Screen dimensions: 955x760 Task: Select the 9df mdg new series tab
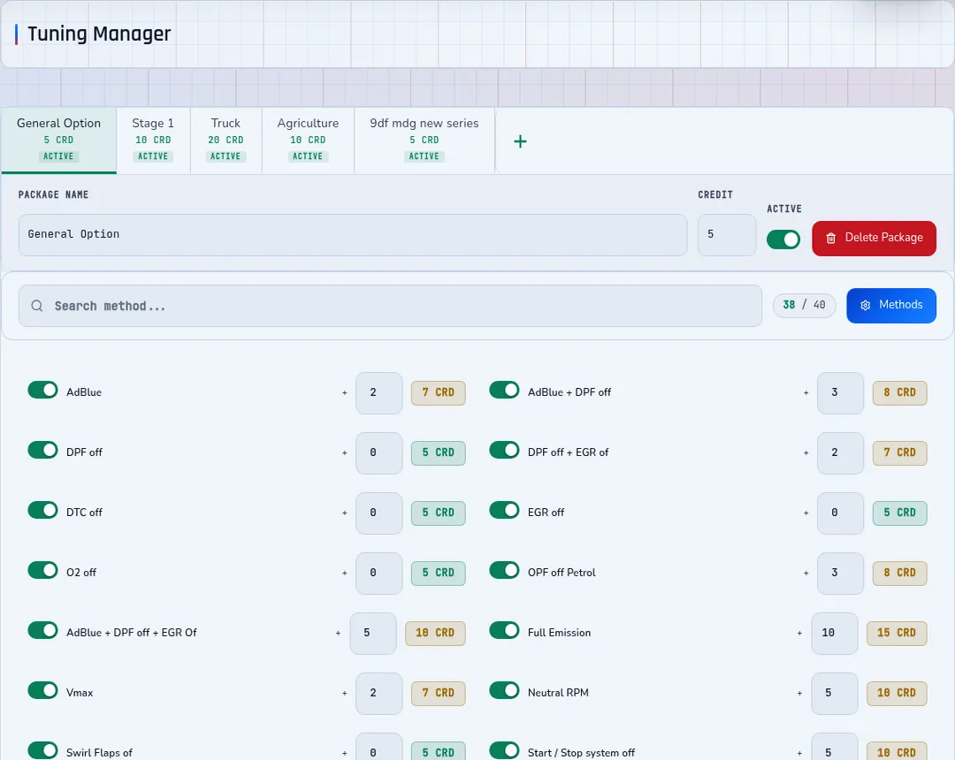pyautogui.click(x=424, y=141)
